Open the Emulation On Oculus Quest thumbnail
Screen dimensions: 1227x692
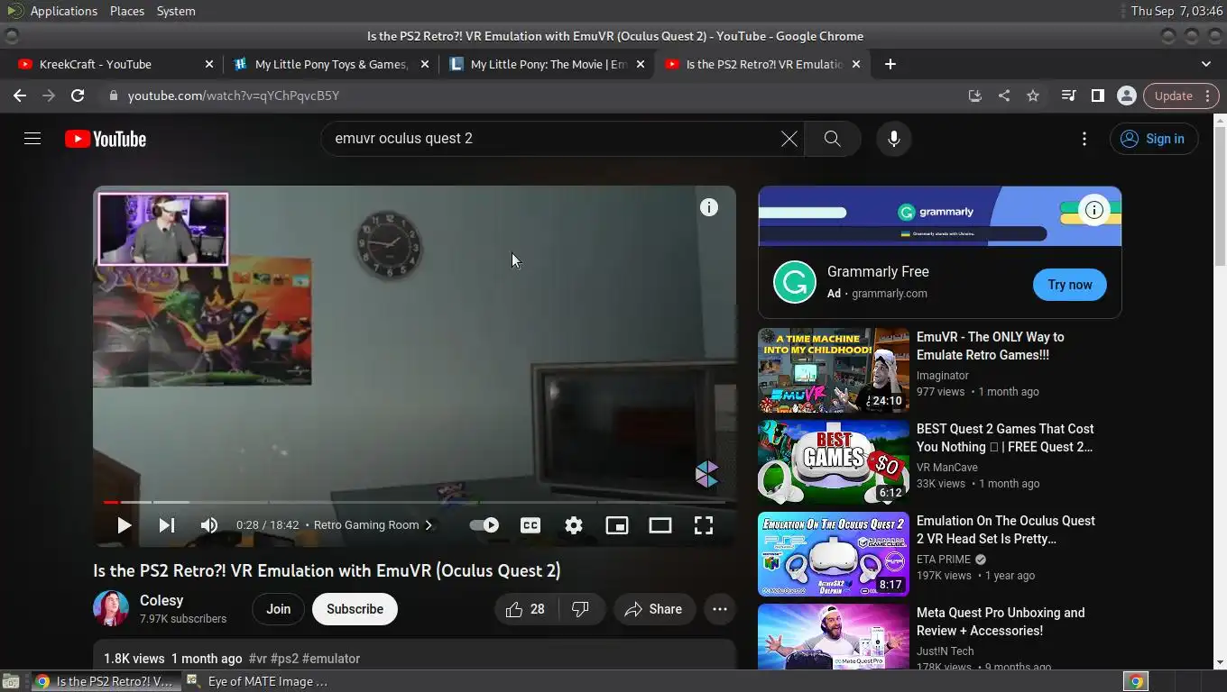(834, 554)
